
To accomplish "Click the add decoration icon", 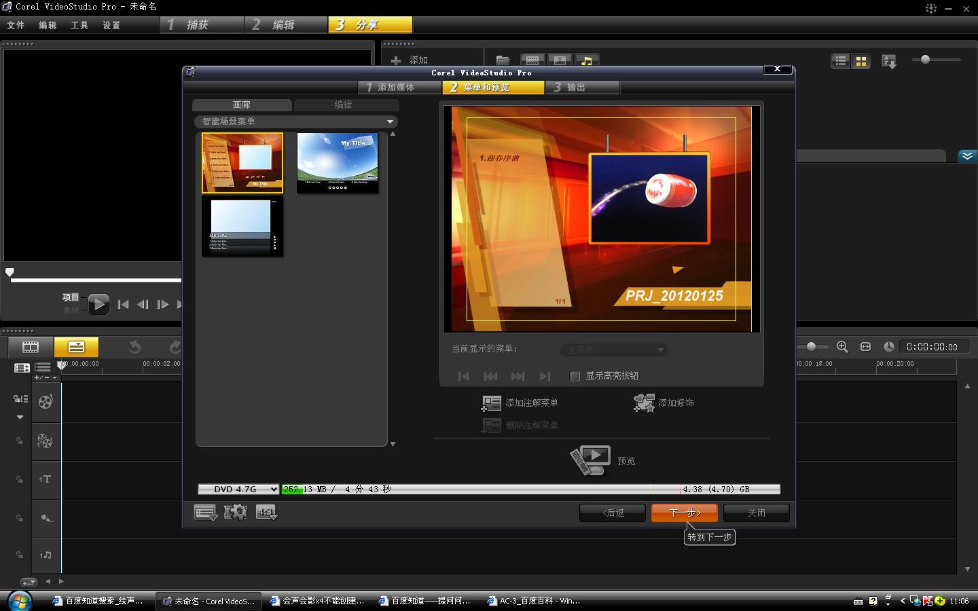I will pyautogui.click(x=644, y=403).
